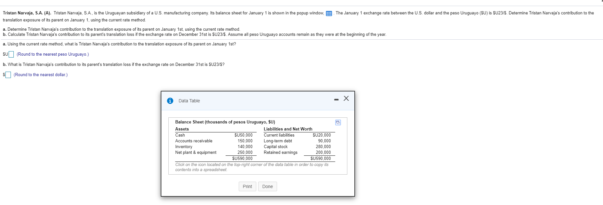Click the dollar answer input box for part b
Image resolution: width=603 pixels, height=205 pixels.
[x=8, y=75]
